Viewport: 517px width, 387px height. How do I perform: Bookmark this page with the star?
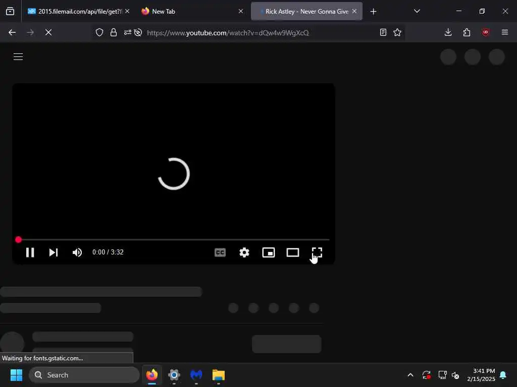(x=397, y=32)
